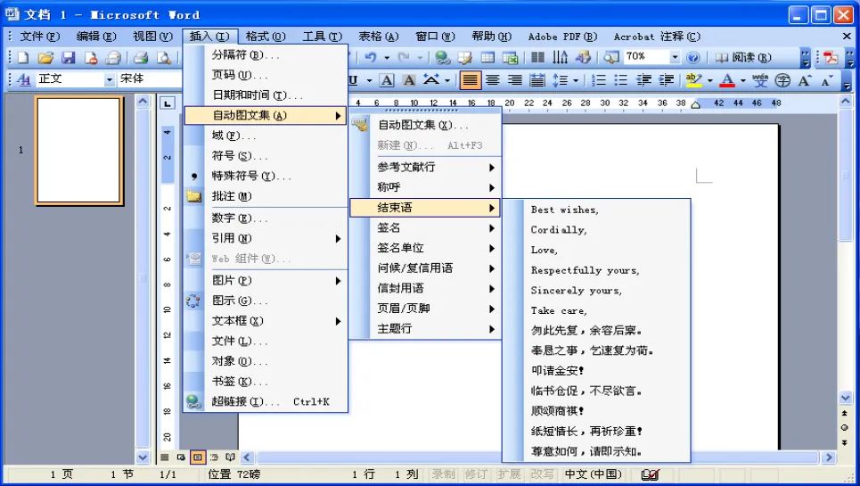
Task: Click the Open folder icon
Action: click(45, 58)
